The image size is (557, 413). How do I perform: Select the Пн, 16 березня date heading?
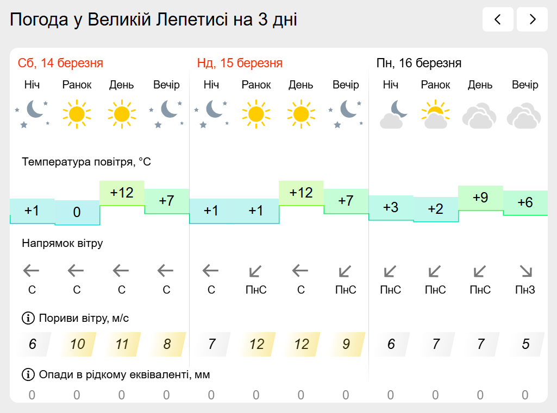(x=419, y=63)
